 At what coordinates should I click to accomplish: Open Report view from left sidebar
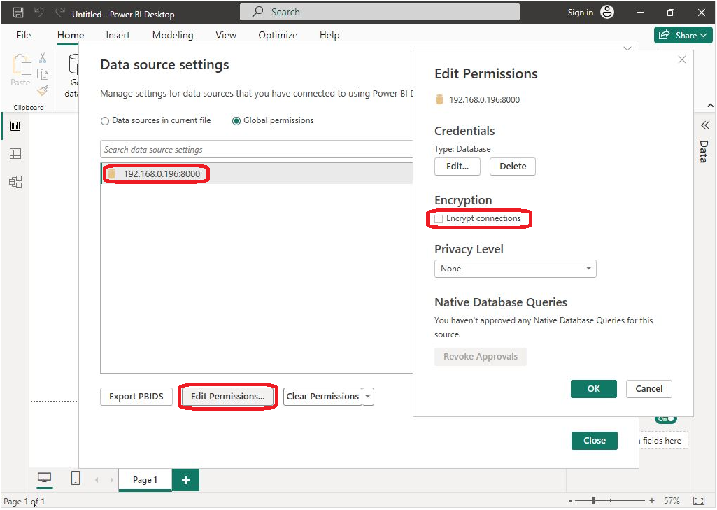tap(15, 126)
